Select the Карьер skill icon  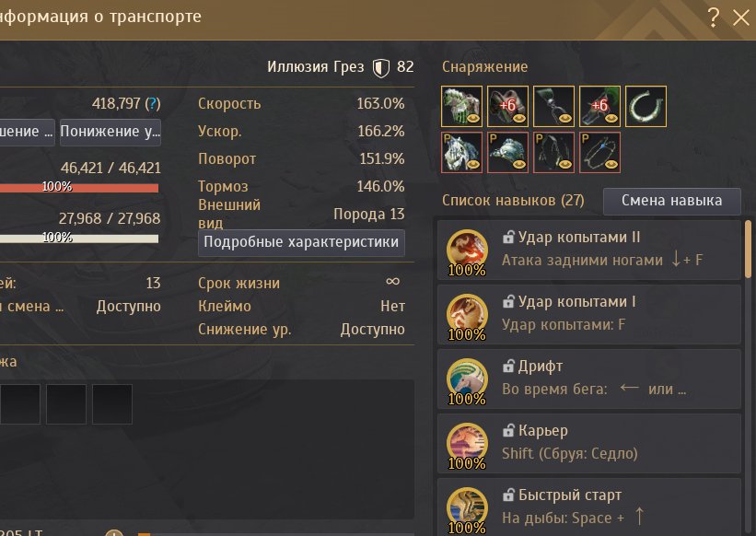(x=467, y=444)
